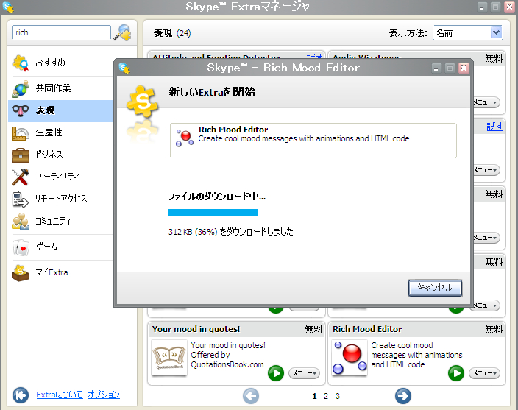The height and width of the screenshot is (410, 518).
Task: Expand the 表示方法 dropdown showing 名前
Action: point(468,32)
